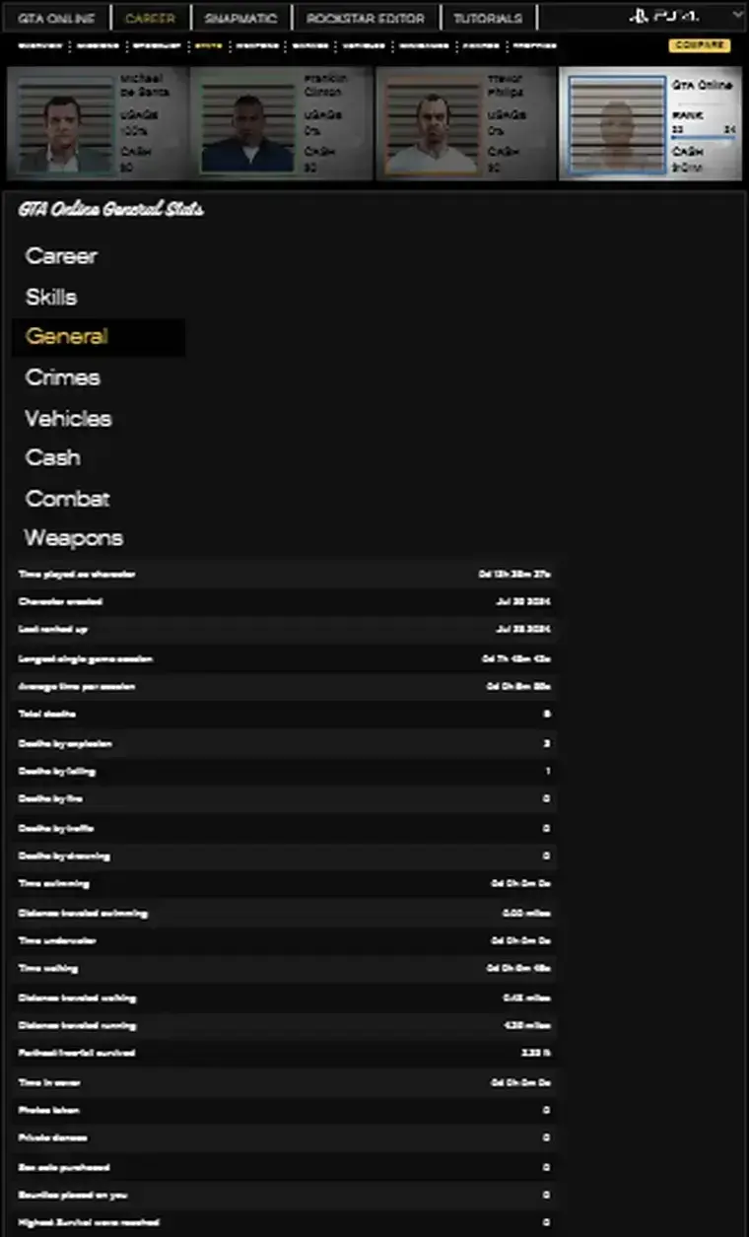Open the Tutorials tab
The width and height of the screenshot is (749, 1237).
point(488,19)
